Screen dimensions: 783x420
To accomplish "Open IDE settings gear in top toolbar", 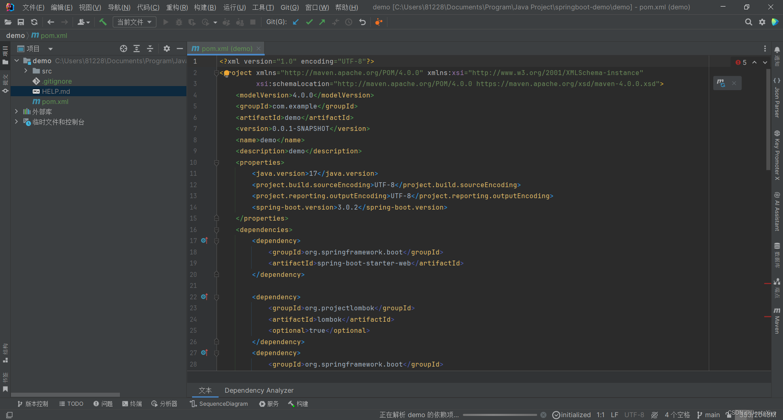I will point(762,22).
